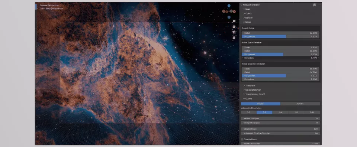Click the Noise Scale Variation Scale field
357x147 pixels.
280,48
